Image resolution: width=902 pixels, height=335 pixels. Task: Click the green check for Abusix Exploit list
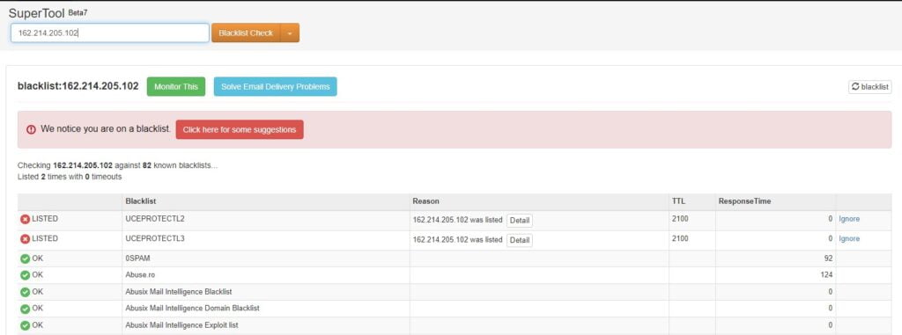[x=25, y=325]
